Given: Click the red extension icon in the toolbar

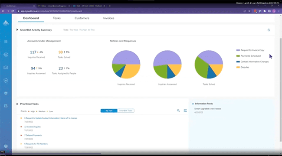Looking at the screenshot, I should point(255,11).
